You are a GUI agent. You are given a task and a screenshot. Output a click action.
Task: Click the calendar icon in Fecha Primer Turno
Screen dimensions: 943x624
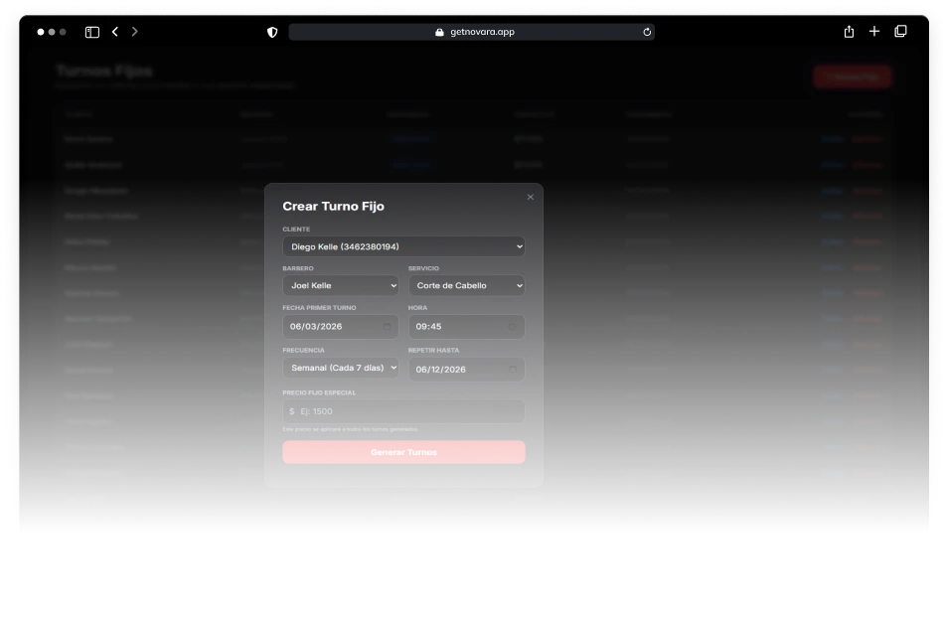387,327
